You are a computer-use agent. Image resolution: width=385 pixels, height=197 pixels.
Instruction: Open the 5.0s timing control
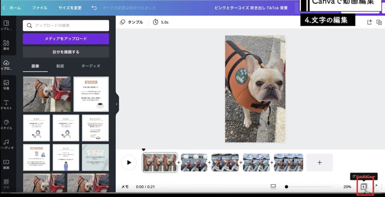(161, 22)
